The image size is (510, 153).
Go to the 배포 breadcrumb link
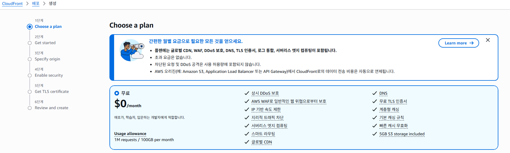click(36, 3)
